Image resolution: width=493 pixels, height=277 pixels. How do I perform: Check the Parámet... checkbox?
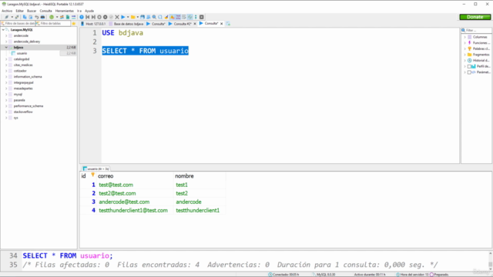point(469,72)
